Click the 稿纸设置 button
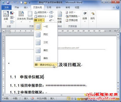 (60, 17)
